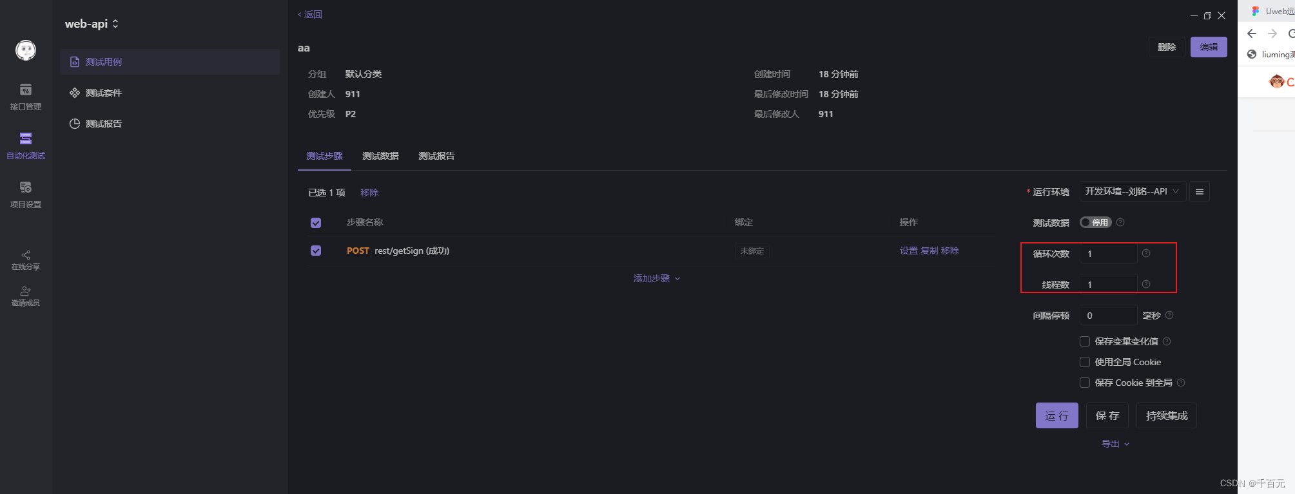Click the browser forward arrow

click(1272, 33)
